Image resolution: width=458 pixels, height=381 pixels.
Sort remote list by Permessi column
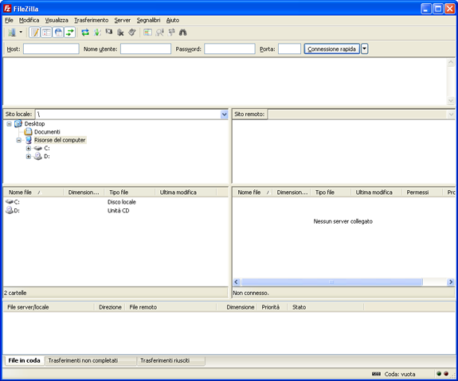tap(421, 192)
